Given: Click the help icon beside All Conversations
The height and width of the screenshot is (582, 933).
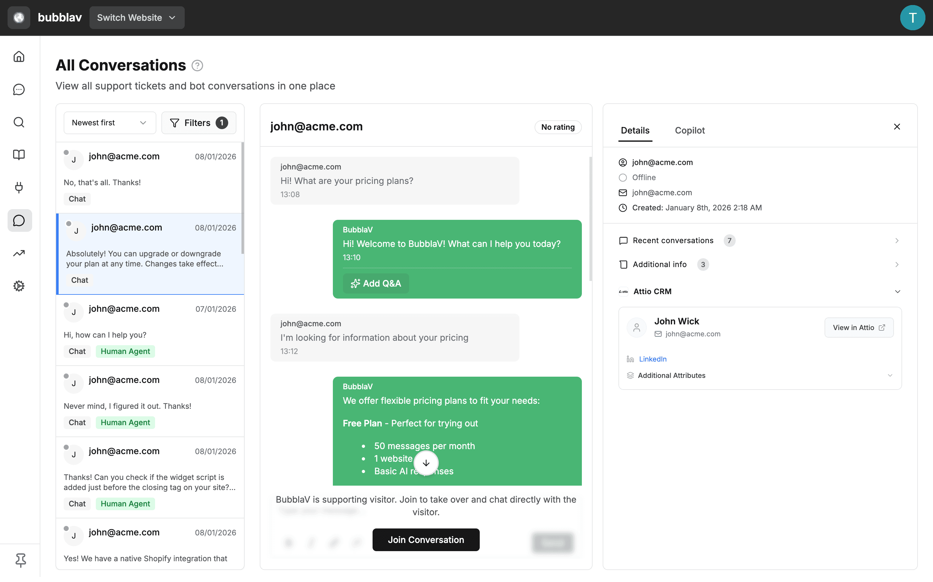Looking at the screenshot, I should [197, 66].
